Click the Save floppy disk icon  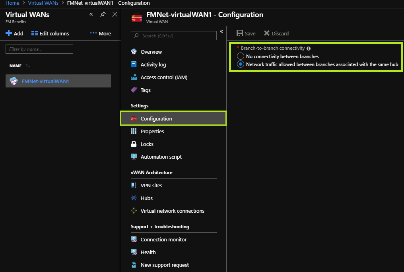(240, 33)
